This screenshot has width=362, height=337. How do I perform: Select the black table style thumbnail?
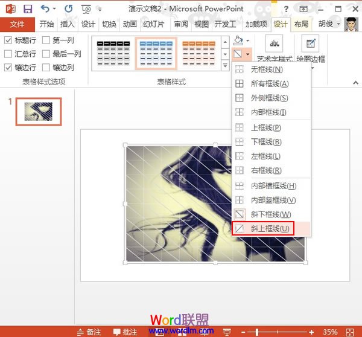coord(113,53)
